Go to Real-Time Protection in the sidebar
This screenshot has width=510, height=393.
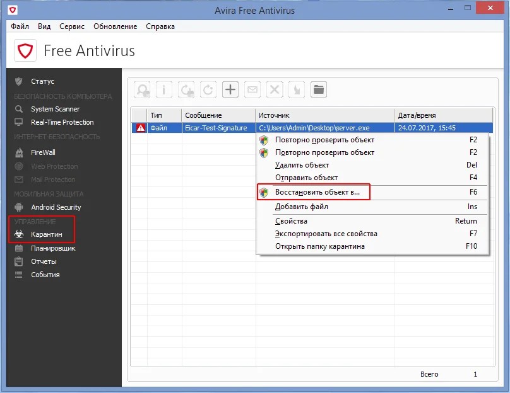click(x=62, y=122)
